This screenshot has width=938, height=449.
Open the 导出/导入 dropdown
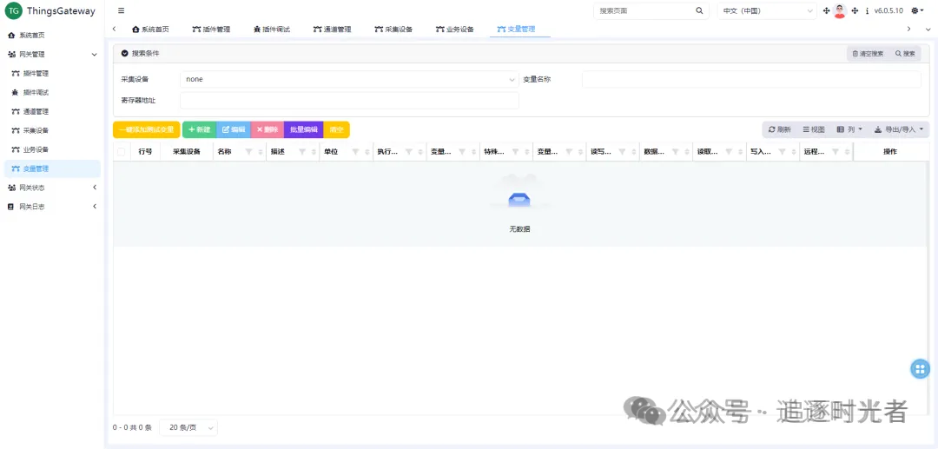point(899,129)
